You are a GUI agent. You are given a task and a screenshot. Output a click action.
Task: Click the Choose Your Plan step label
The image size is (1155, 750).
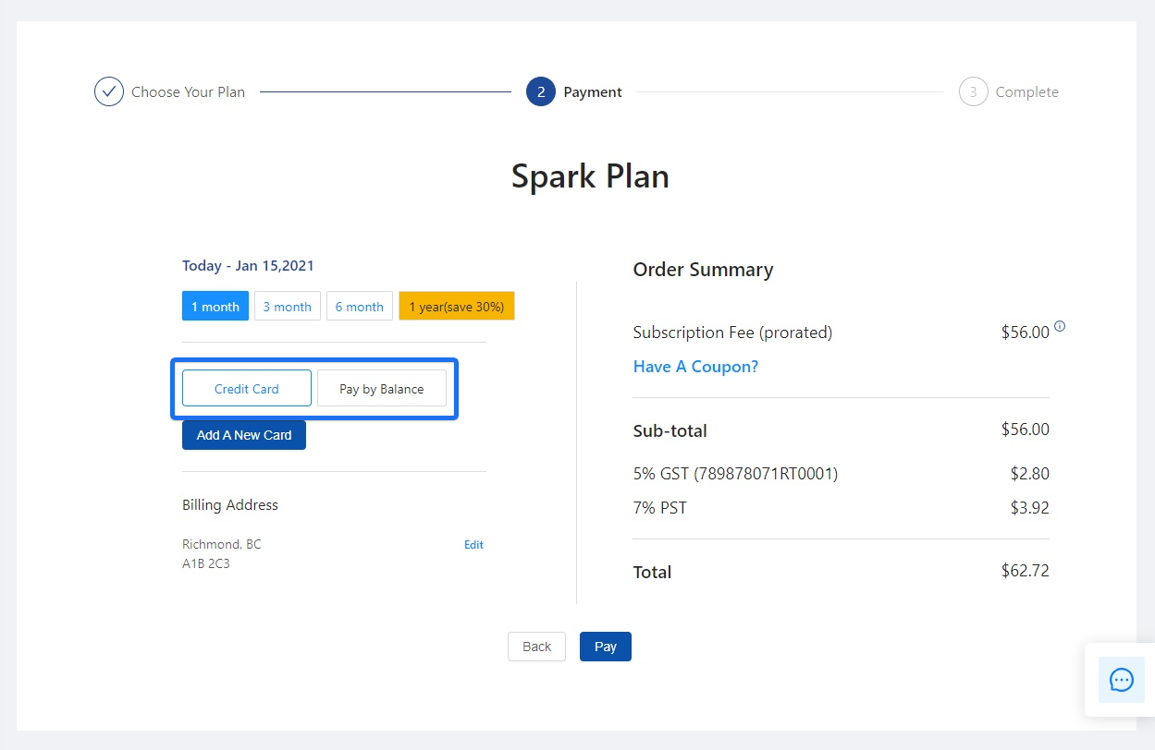(188, 92)
